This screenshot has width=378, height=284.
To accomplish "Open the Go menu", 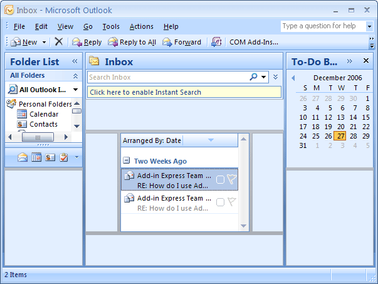I will pyautogui.click(x=88, y=26).
